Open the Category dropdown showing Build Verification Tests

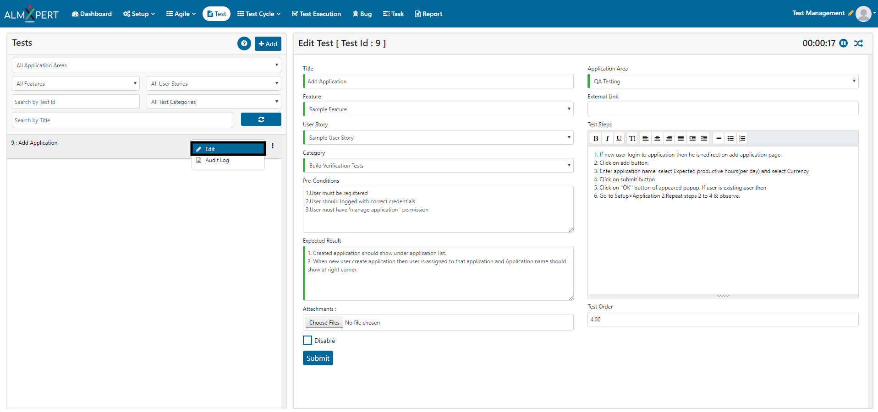tap(438, 165)
